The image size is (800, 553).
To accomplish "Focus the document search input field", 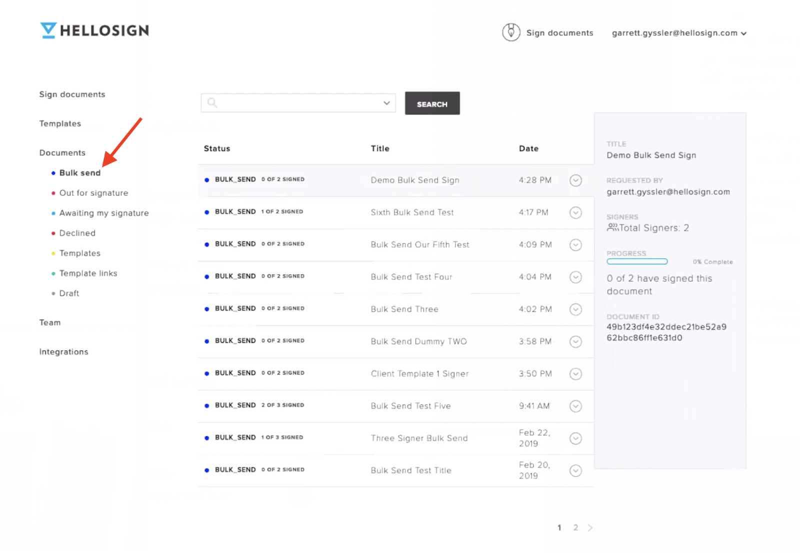I will [x=298, y=103].
